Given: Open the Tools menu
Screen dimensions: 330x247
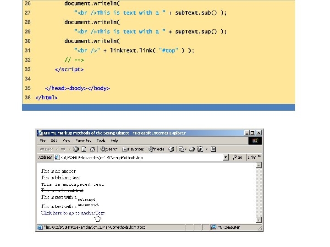Looking at the screenshot, I should point(100,140).
